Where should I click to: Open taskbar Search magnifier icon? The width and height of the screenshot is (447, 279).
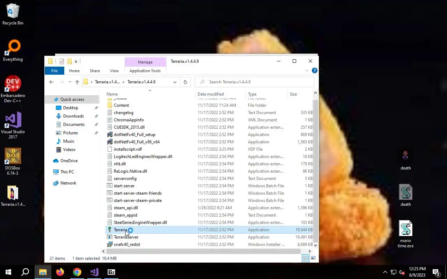click(25, 272)
